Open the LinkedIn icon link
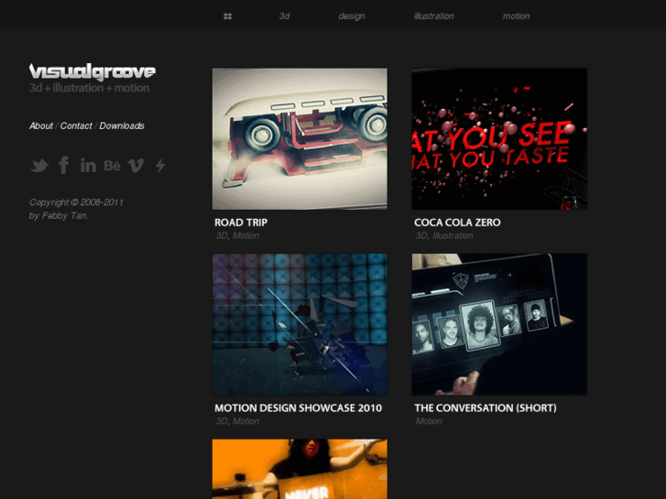 [88, 165]
